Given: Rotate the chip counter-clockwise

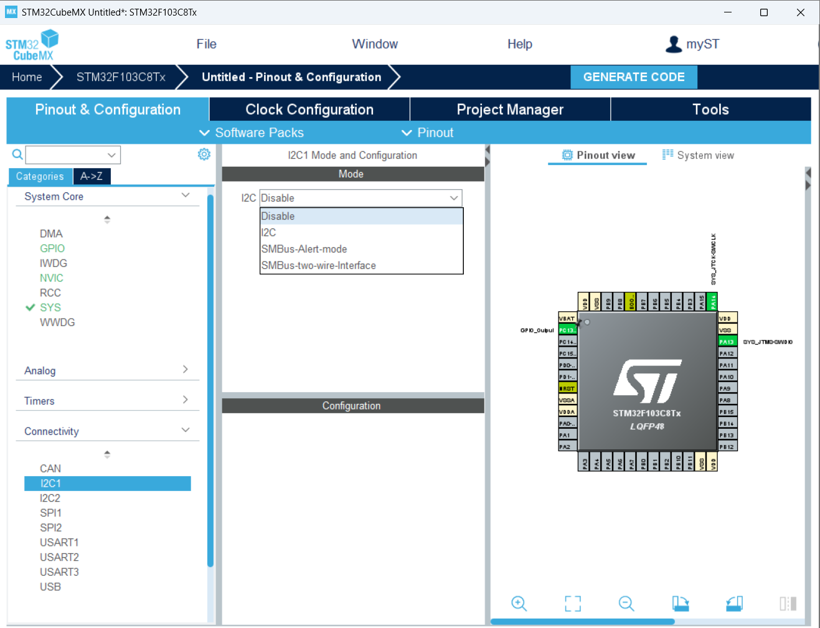Looking at the screenshot, I should click(x=735, y=603).
